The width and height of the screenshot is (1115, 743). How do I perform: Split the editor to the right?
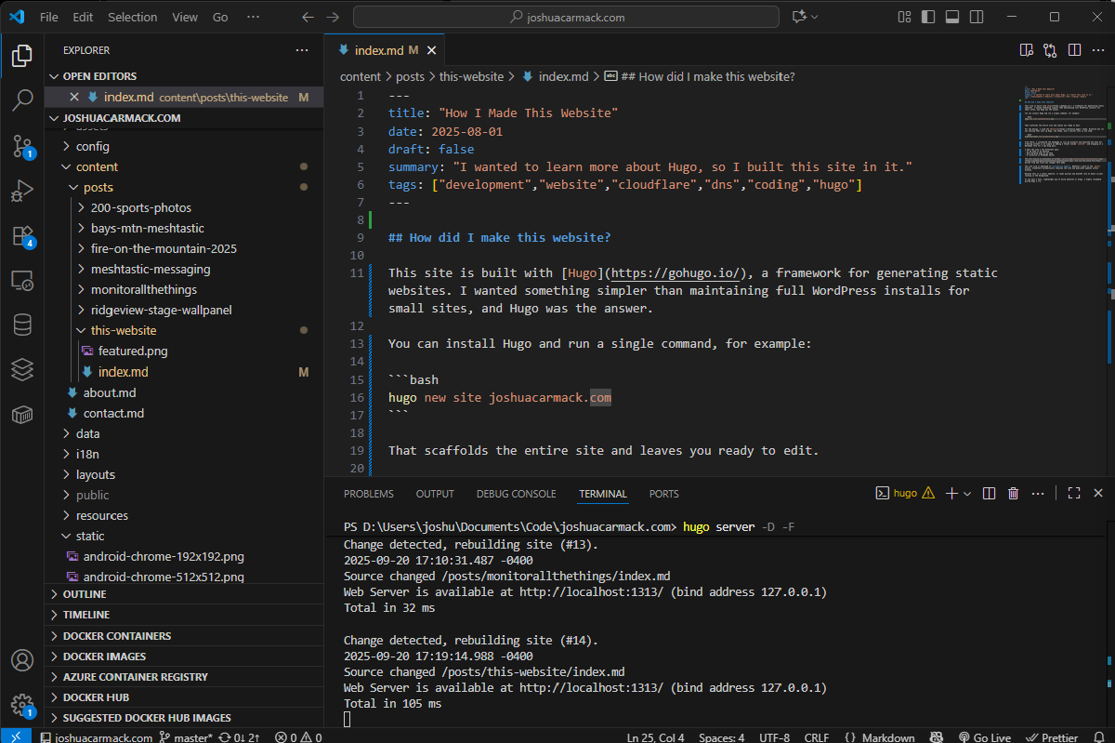click(x=1074, y=50)
